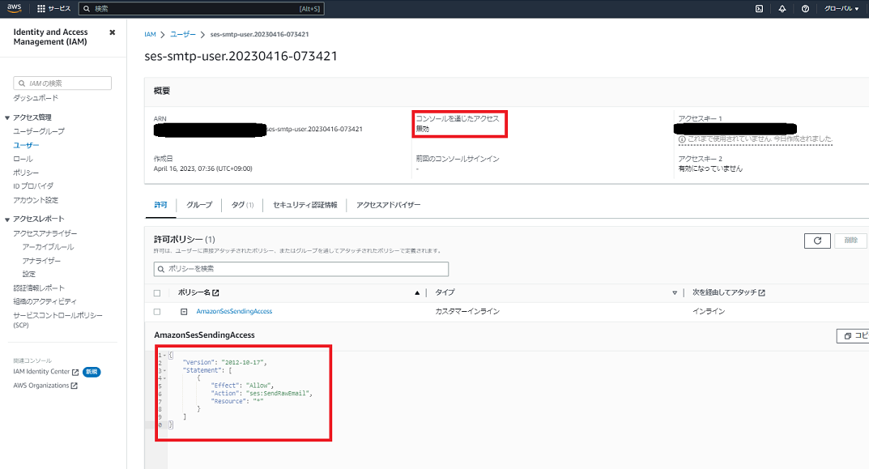
Task: Open 設定 under access analyzer
Action: (29, 275)
